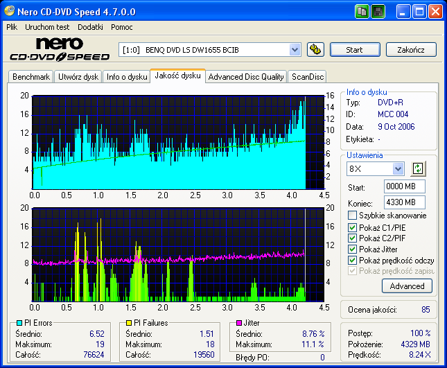The image size is (447, 368).
Task: Click the yellow PI Failures legend swatch
Action: [x=129, y=323]
